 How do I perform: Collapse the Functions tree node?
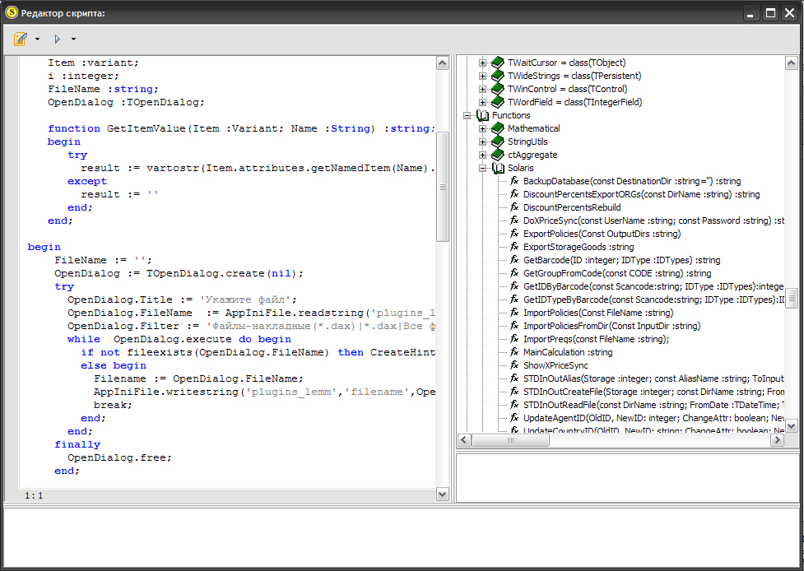click(467, 115)
